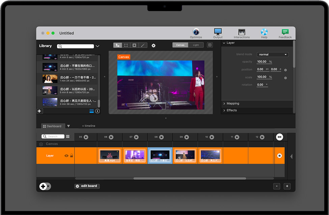The width and height of the screenshot is (329, 215).
Task: Switch the preview to Light mode
Action: click(196, 45)
